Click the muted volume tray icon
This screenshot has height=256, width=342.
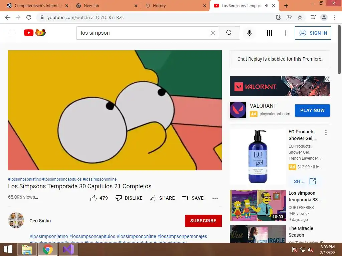tap(311, 249)
